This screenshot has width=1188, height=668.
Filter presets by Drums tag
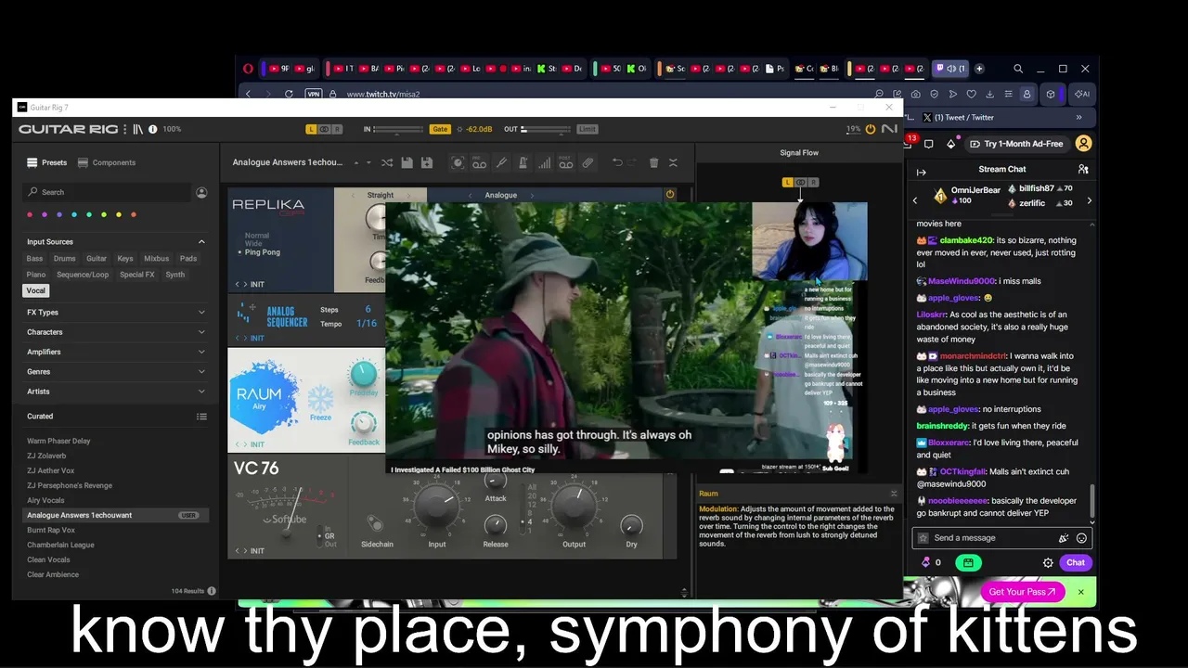[x=64, y=259]
